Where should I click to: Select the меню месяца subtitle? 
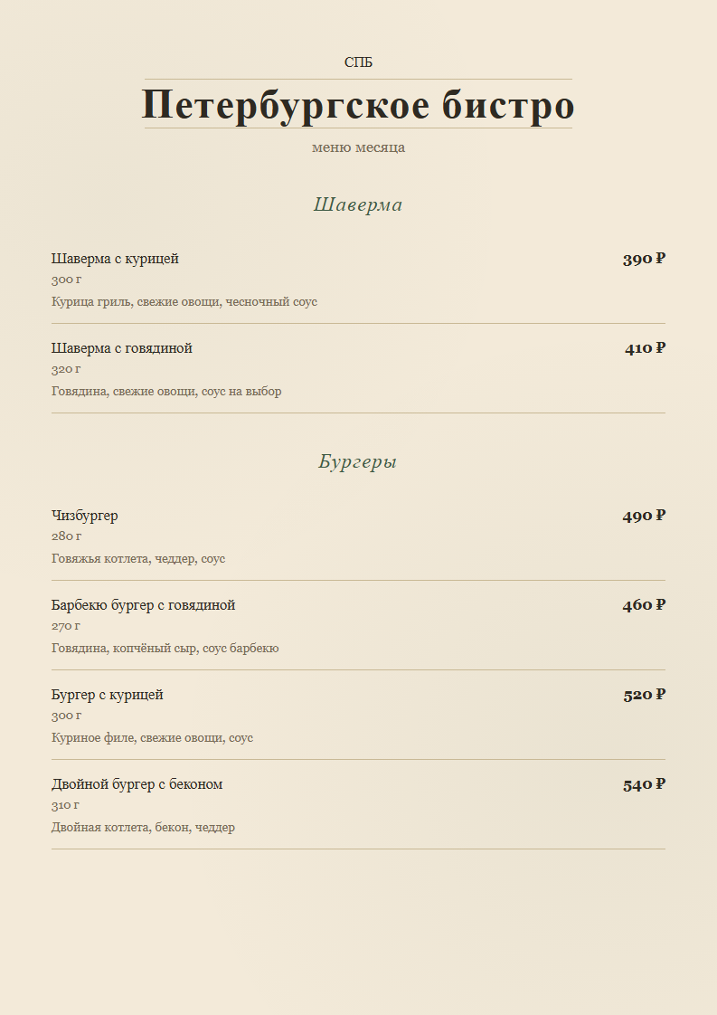pyautogui.click(x=358, y=147)
